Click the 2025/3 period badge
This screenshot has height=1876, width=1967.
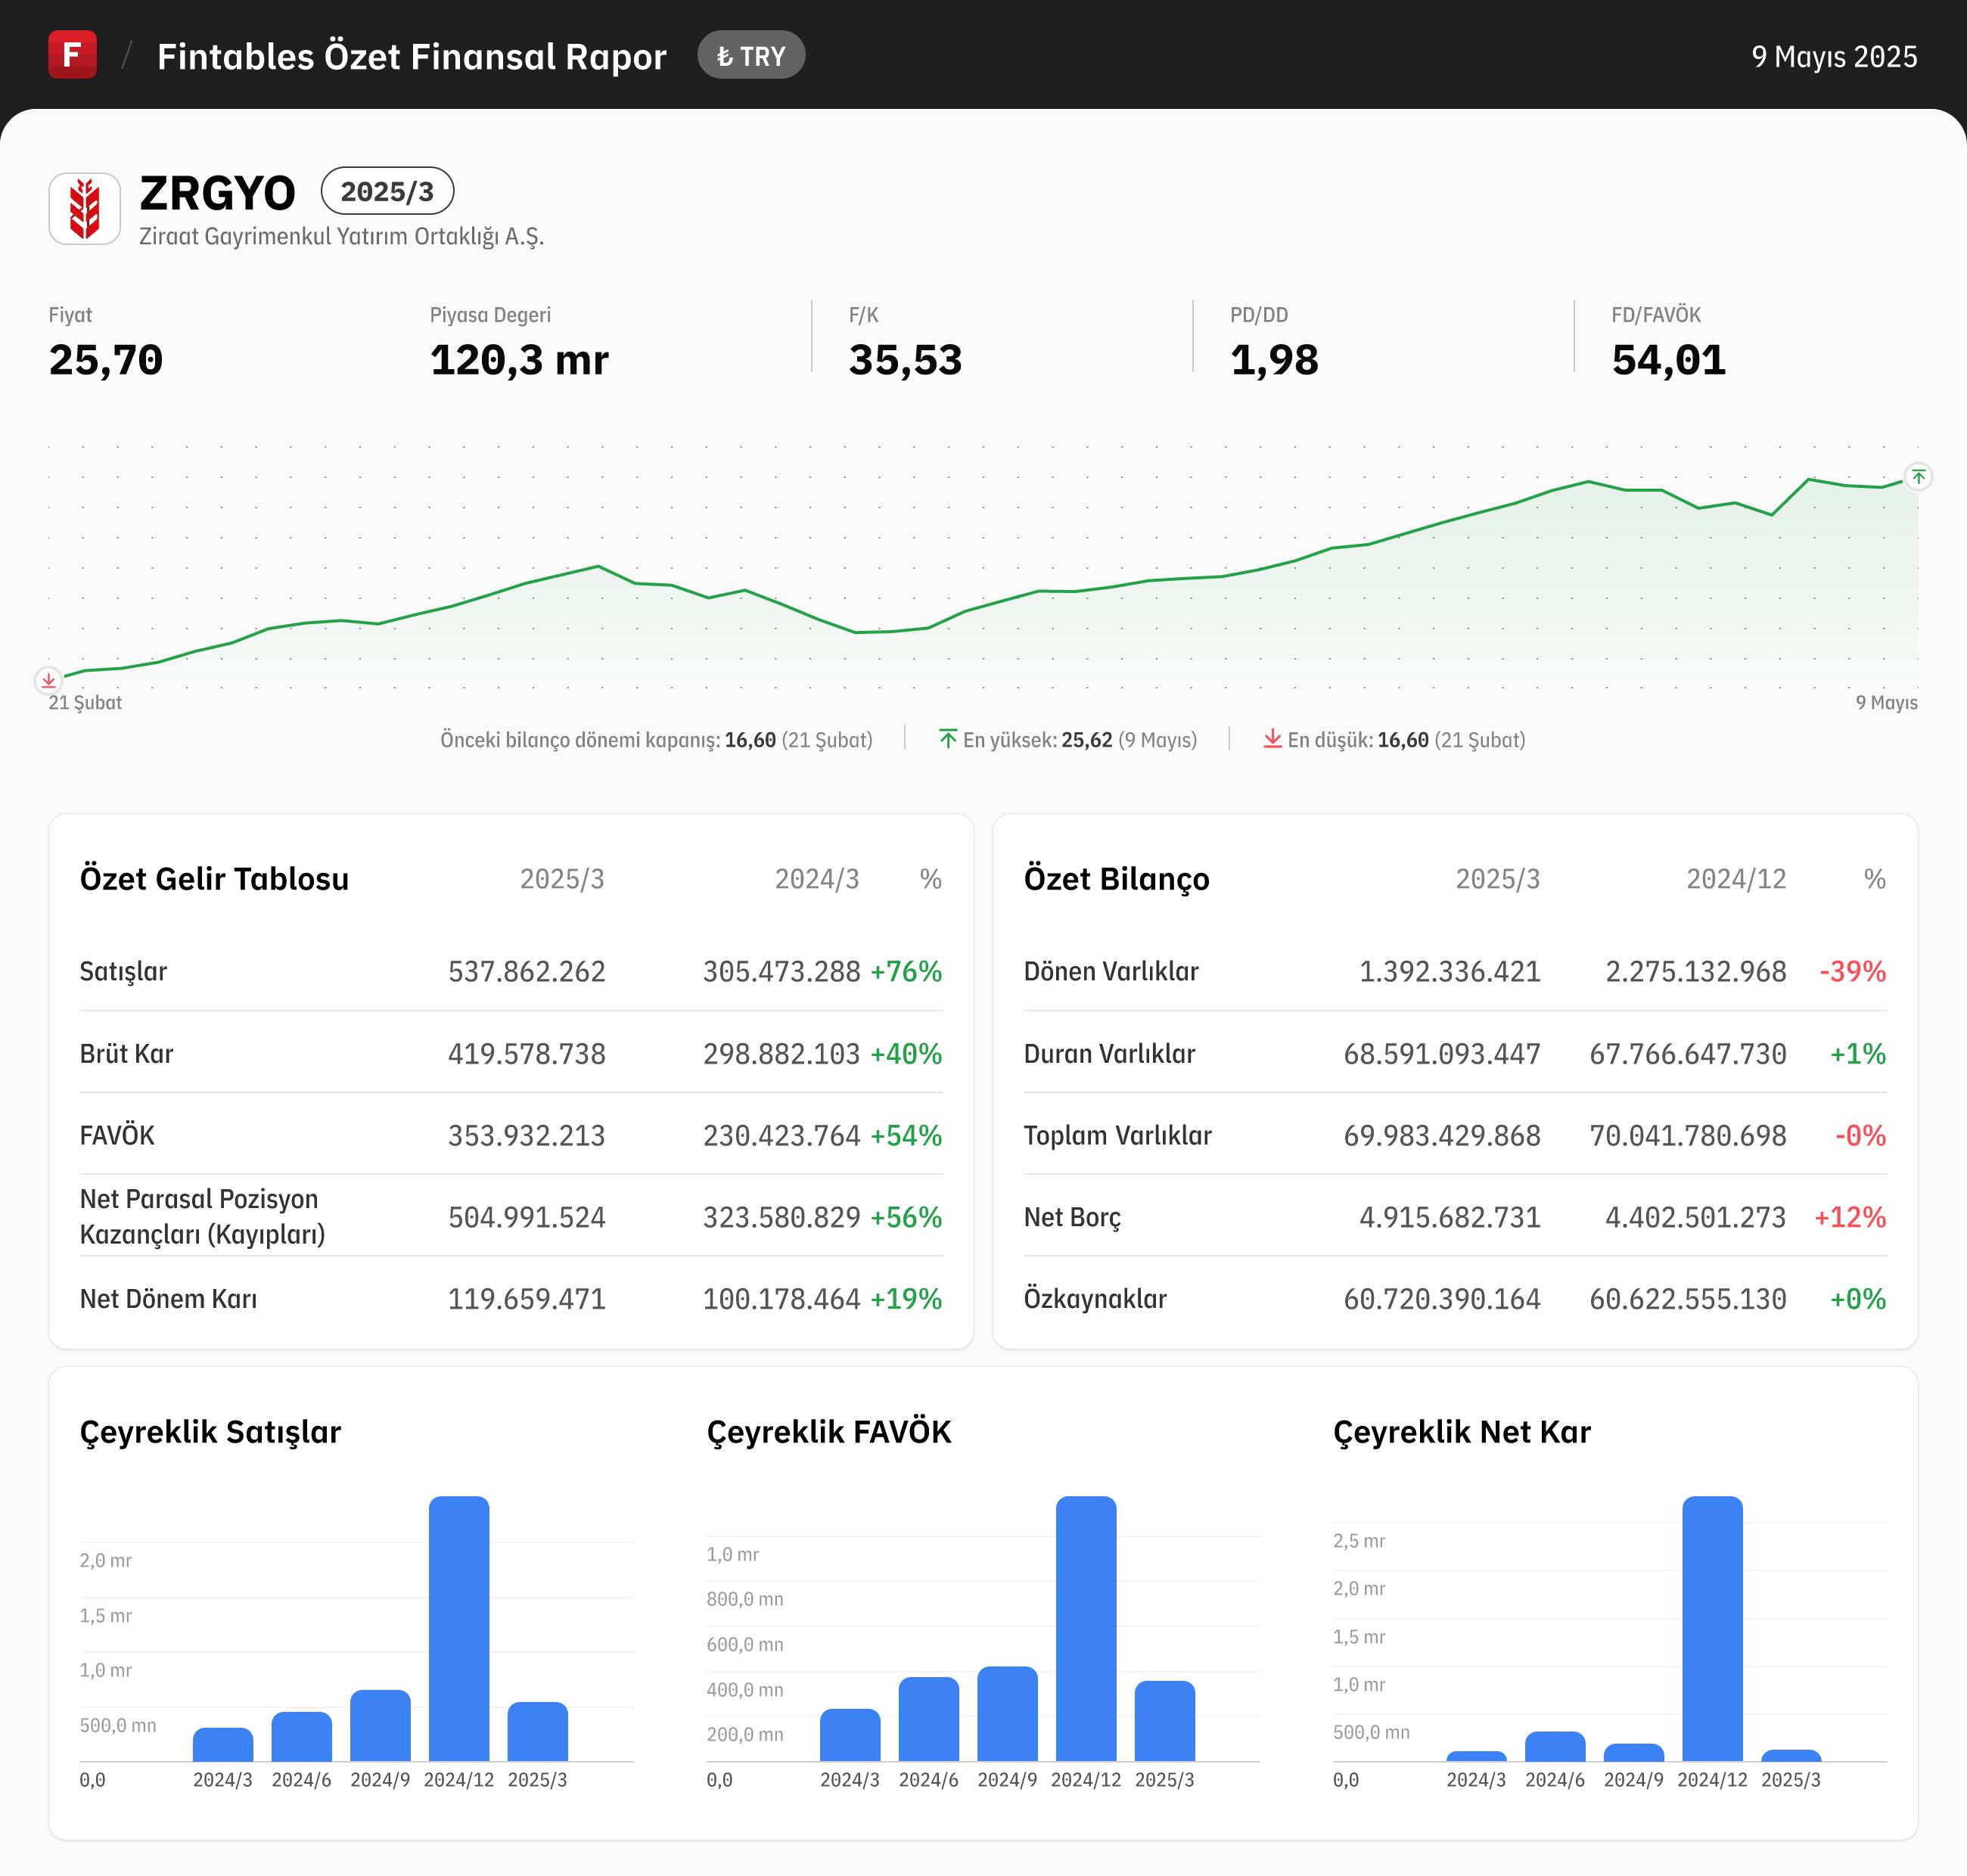(x=387, y=191)
